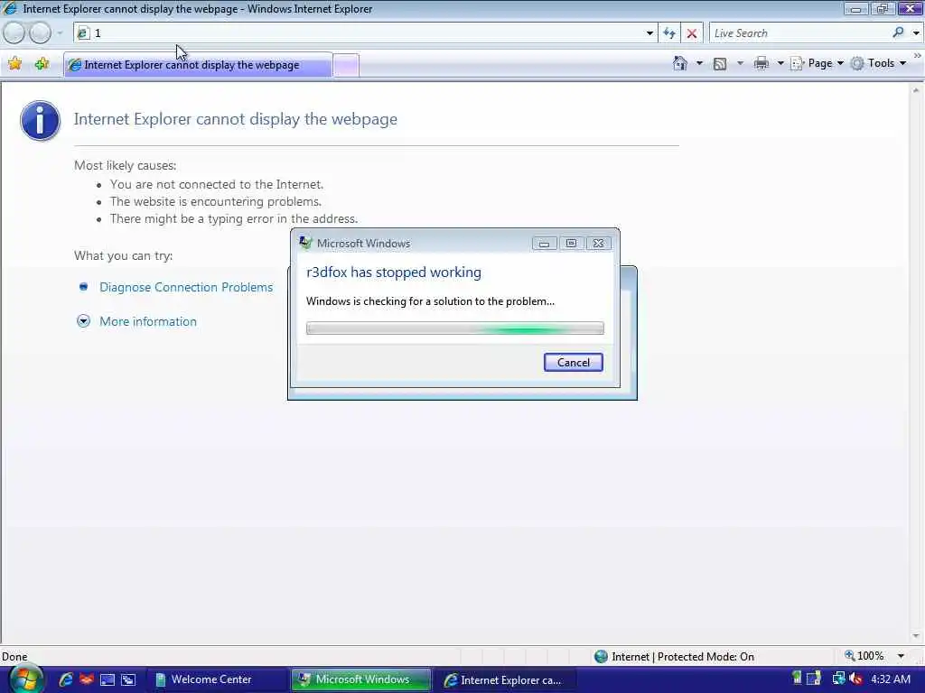
Task: Click the More information link text
Action: point(148,321)
